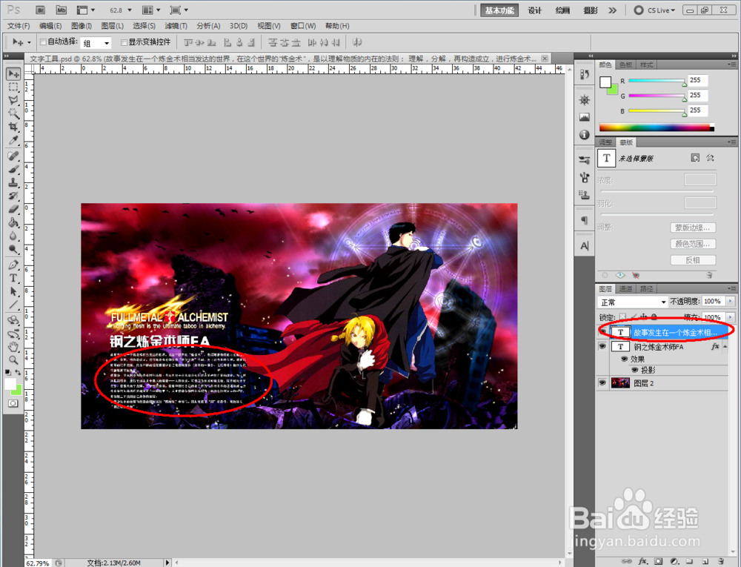
Task: Collapse effects of 钢之炼金术师FA layer
Action: click(x=725, y=346)
